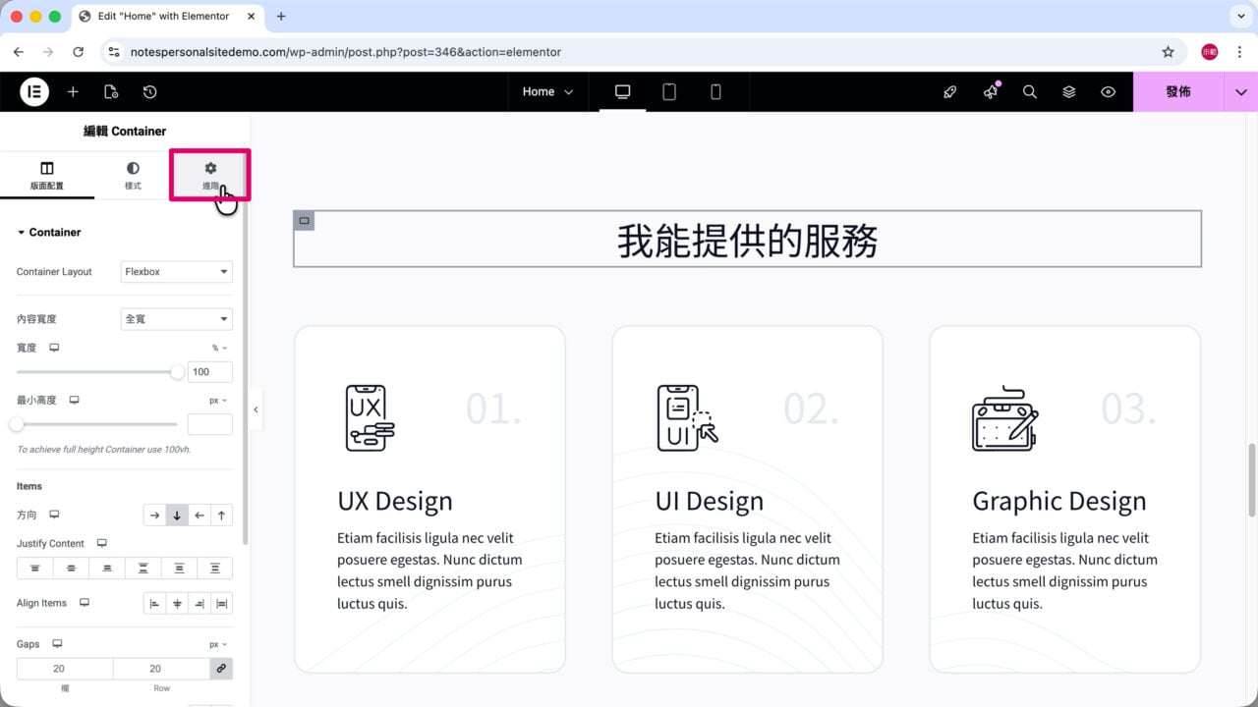The image size is (1258, 707).
Task: Set direction to row right arrow
Action: [x=154, y=515]
